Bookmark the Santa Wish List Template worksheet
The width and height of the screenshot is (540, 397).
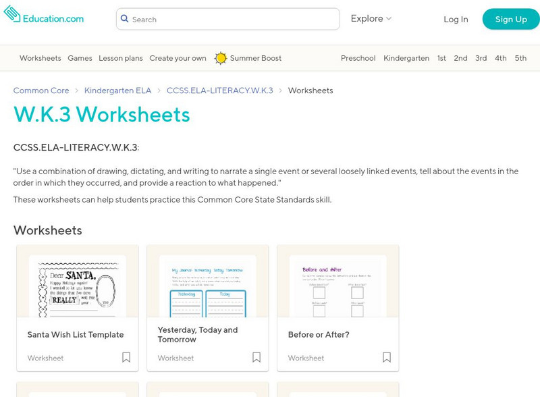coord(126,357)
